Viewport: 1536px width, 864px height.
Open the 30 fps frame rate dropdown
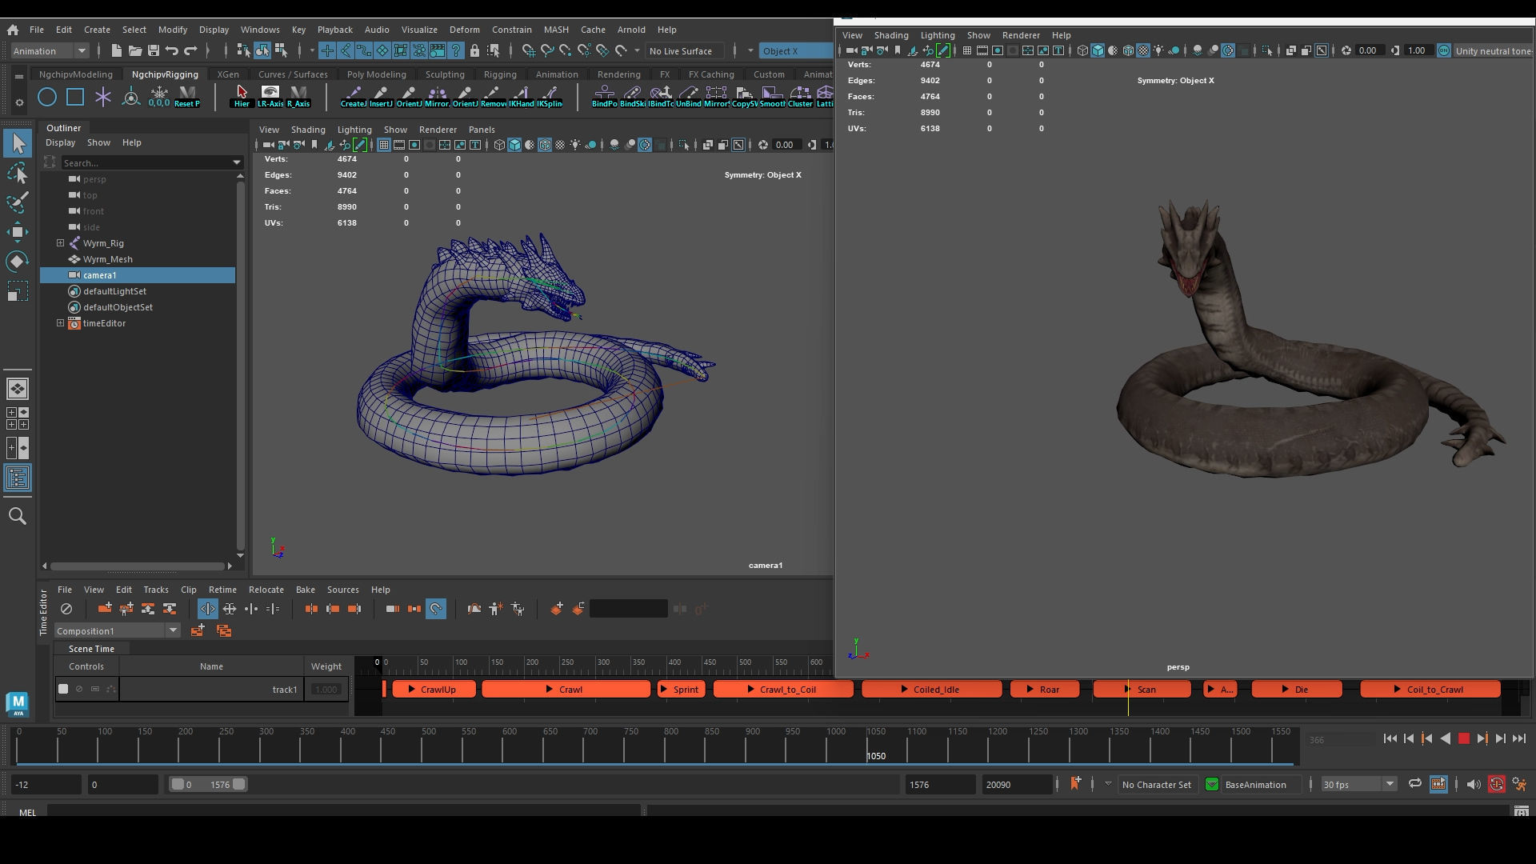[x=1358, y=785]
